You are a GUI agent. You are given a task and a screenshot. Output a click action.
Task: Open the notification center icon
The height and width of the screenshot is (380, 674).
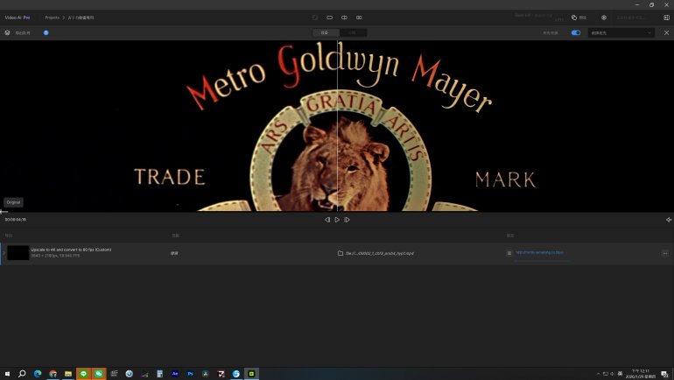click(x=664, y=374)
